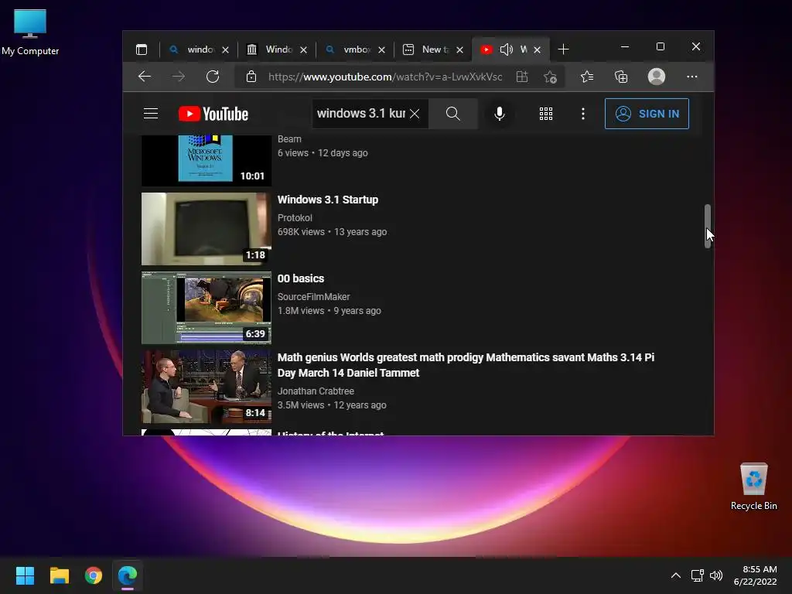Open the YouTube apps grid
The image size is (792, 594).
[x=546, y=114]
